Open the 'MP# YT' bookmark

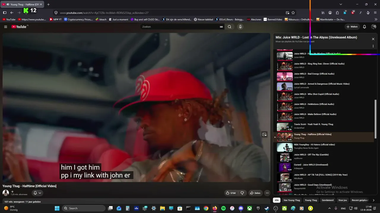tap(56, 20)
